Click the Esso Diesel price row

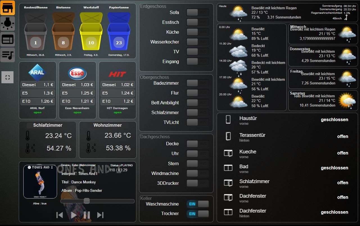tap(78, 85)
